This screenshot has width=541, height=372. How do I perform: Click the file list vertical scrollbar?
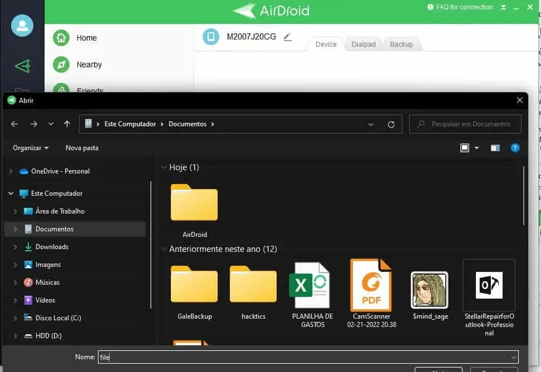point(523,196)
